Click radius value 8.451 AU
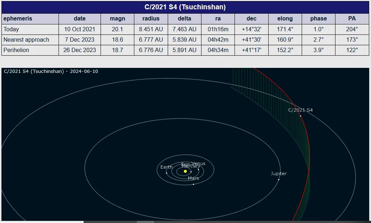Screen dimensions: 371x223 coord(151,29)
